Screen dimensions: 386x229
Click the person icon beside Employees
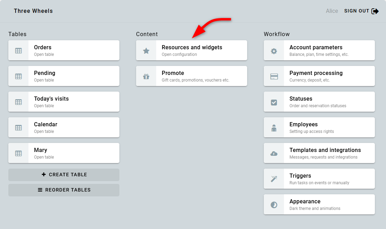tap(274, 128)
